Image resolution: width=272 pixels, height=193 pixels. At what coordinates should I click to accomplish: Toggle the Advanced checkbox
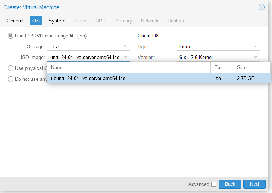click(213, 184)
